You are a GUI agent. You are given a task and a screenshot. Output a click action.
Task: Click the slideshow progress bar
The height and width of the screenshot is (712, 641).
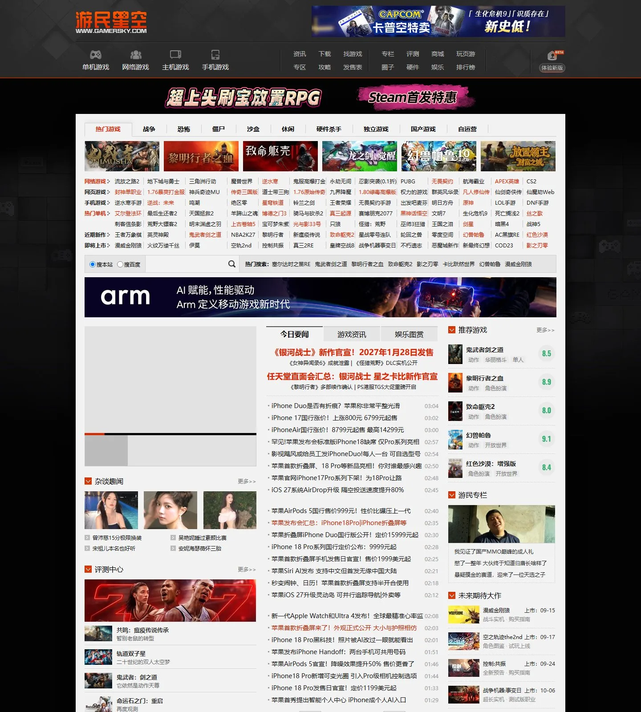coord(170,434)
